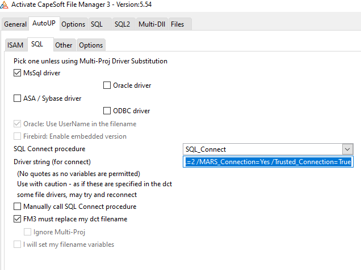Click the CapeSoft app icon in title bar
This screenshot has width=361, height=270.
(x=6, y=6)
